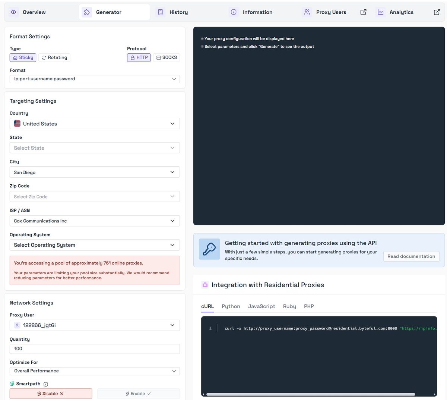The height and width of the screenshot is (400, 447).
Task: Switch to the Python code tab
Action: coord(231,306)
